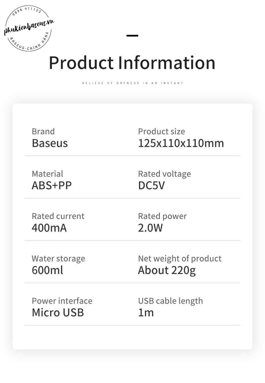The width and height of the screenshot is (265, 383).
Task: Click the 125x110x110mm size value
Action: point(181,143)
